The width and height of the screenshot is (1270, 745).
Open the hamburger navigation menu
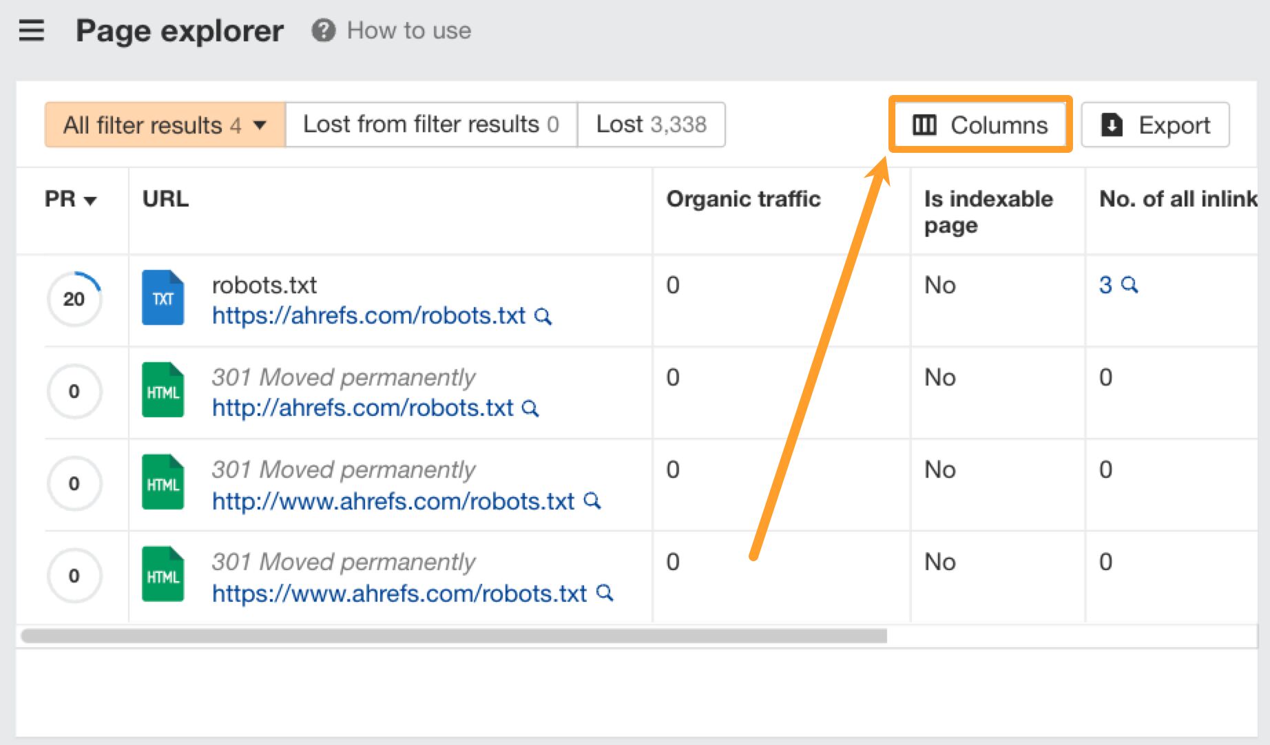(x=30, y=30)
